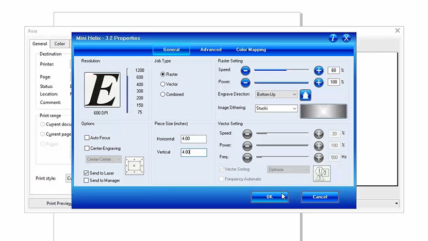Select the Vector job type
428x241 pixels.
(163, 84)
